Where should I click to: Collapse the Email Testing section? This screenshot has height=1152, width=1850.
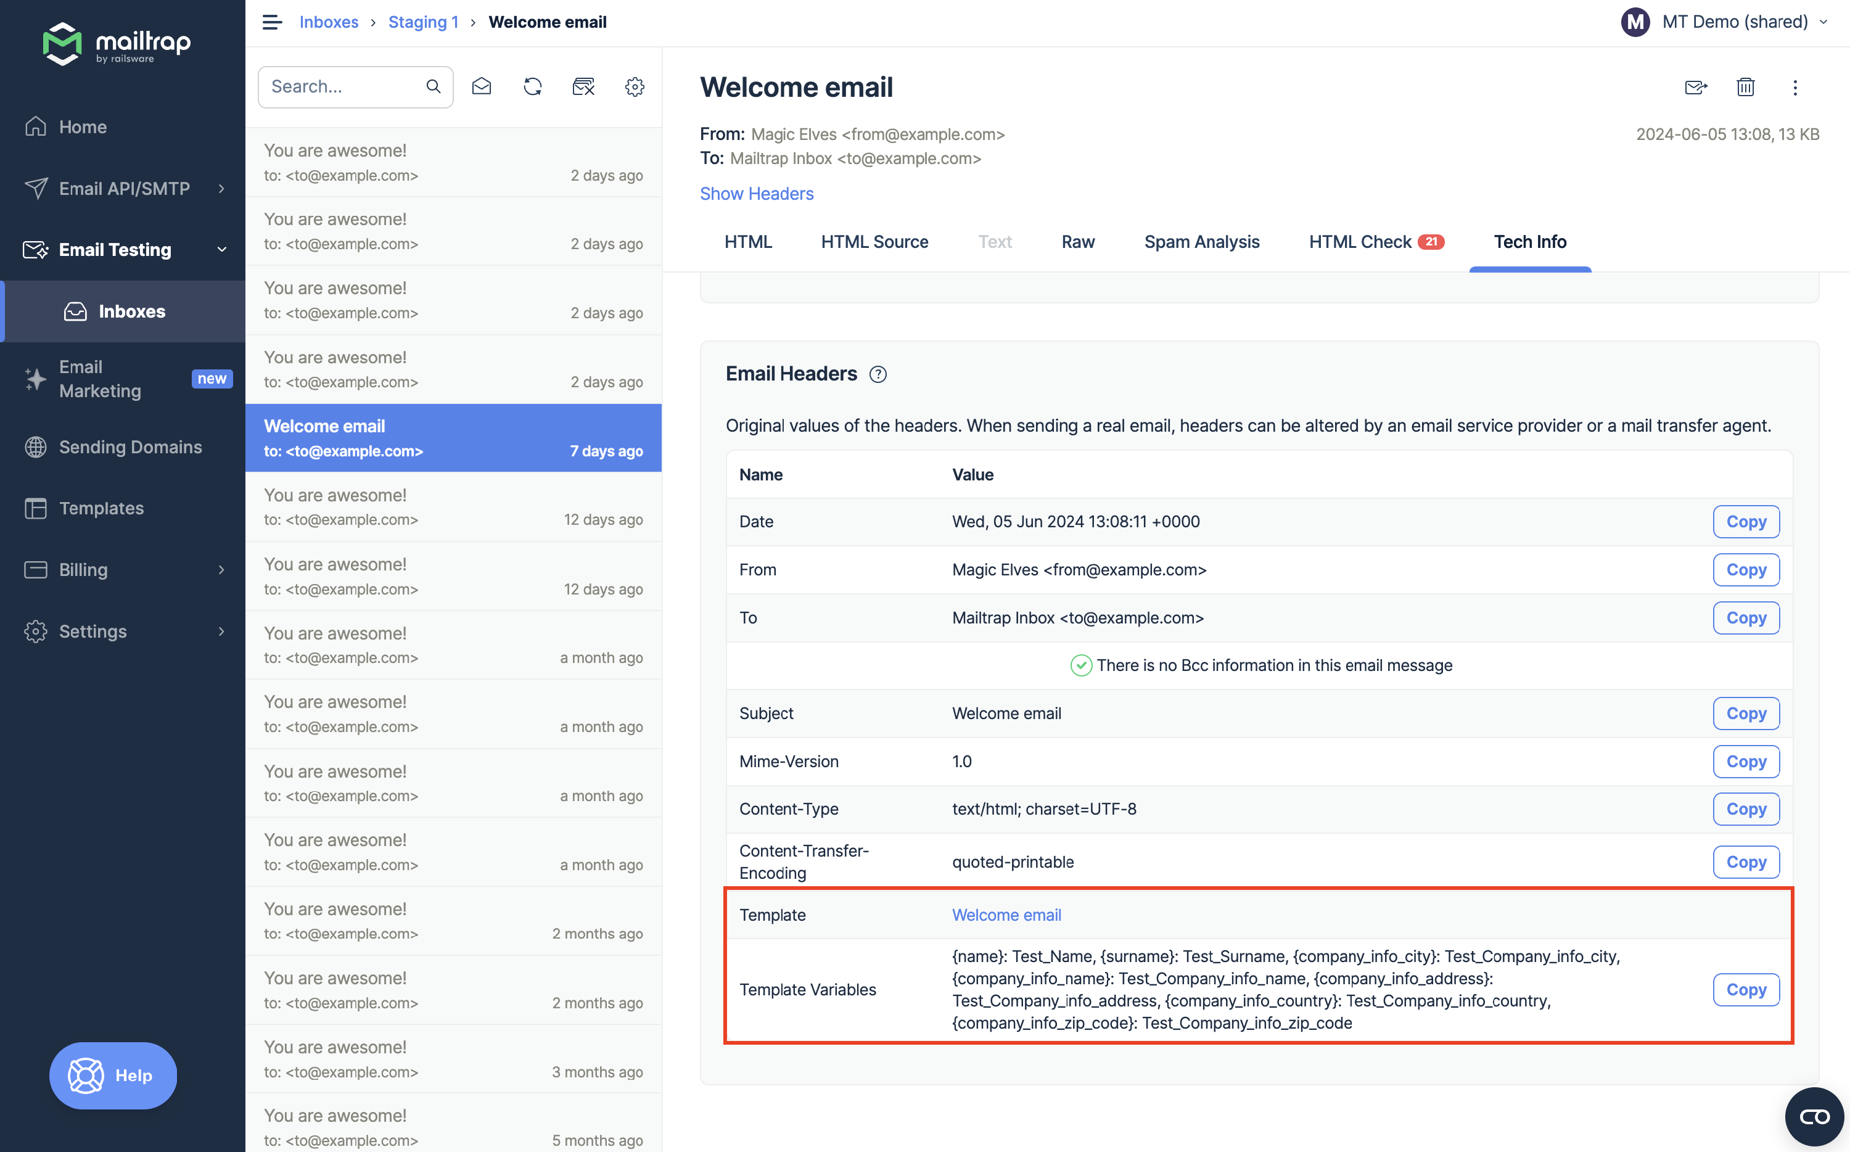(x=221, y=249)
